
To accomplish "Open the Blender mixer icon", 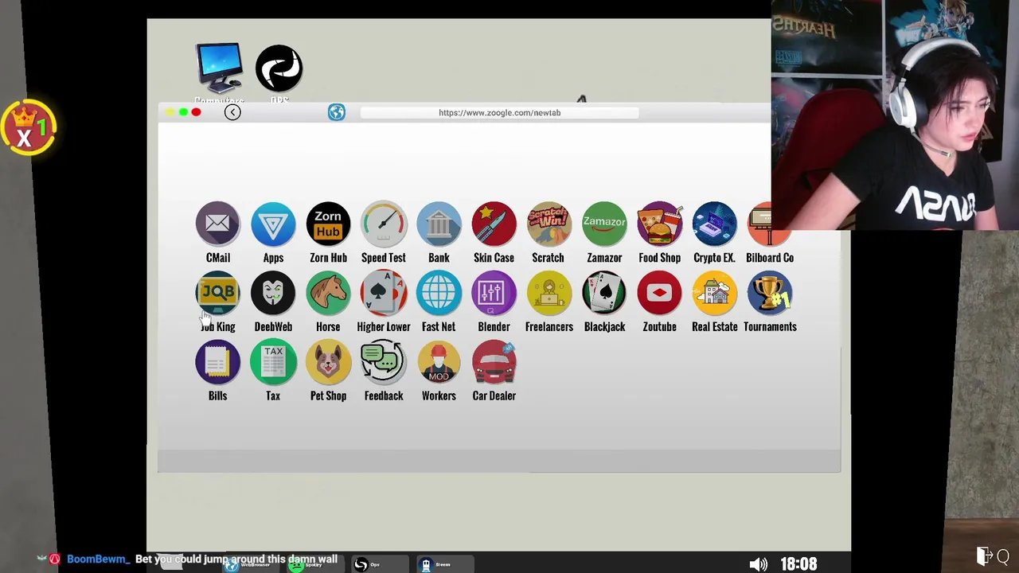I will tap(494, 293).
